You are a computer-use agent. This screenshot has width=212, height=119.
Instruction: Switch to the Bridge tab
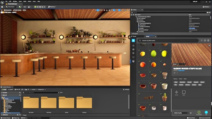[148, 36]
